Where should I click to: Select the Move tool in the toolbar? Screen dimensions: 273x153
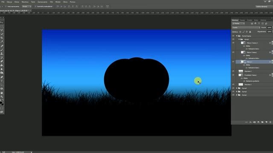(x=2, y=23)
